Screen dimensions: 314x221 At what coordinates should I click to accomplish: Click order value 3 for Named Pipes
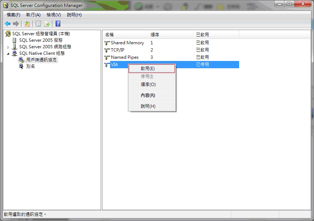tap(152, 57)
